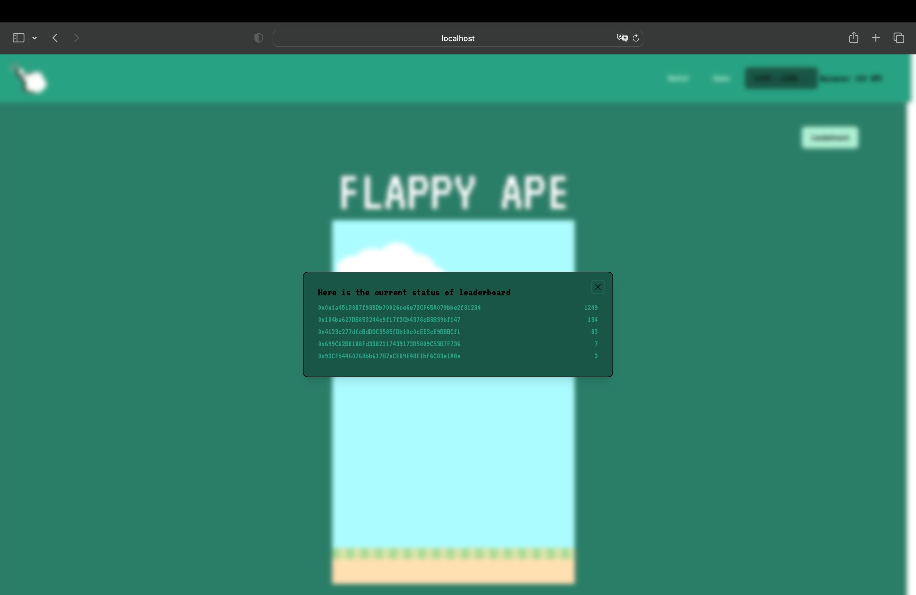Image resolution: width=916 pixels, height=595 pixels.
Task: Click the score 1249
Action: 591,308
